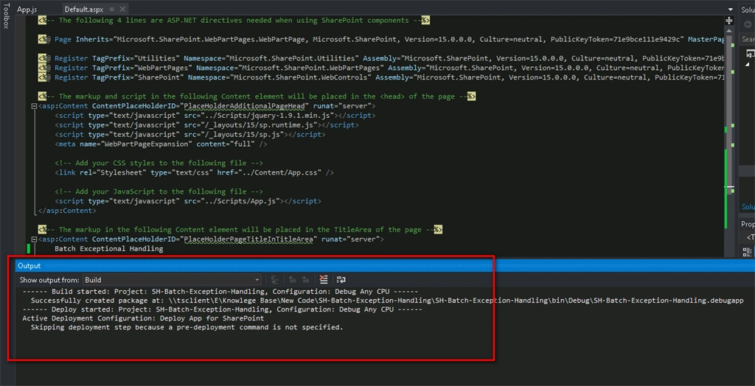Click the Register TagPrefix="SharePoint" line
755x386 pixels.
pyautogui.click(x=381, y=77)
